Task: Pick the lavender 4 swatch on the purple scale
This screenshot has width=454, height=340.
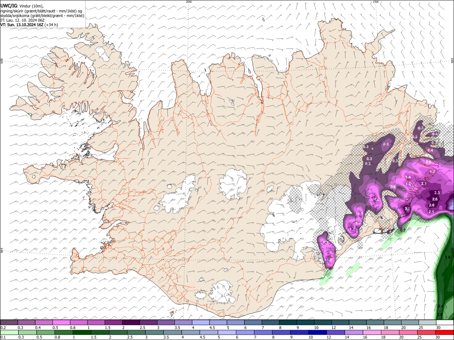Action: coord(201,322)
